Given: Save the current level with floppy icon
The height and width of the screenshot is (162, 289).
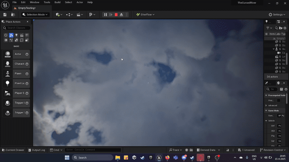Looking at the screenshot, I should (5, 14).
